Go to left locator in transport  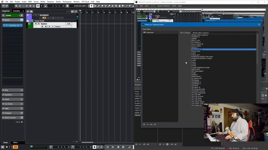tap(51, 147)
